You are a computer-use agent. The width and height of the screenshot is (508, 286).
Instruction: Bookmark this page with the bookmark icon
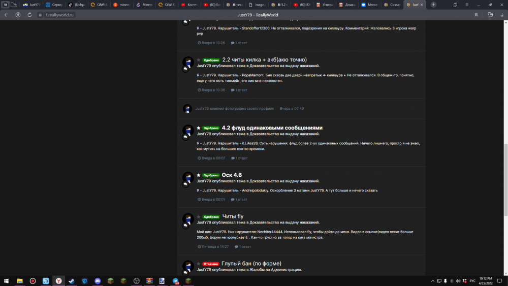[x=476, y=15]
